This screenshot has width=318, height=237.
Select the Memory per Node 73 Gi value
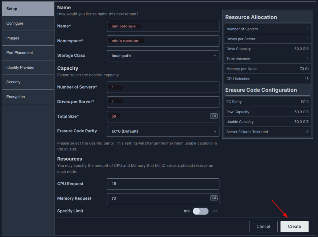(x=304, y=69)
